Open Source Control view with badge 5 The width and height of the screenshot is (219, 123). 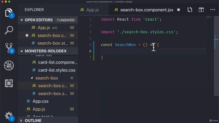click(x=9, y=48)
